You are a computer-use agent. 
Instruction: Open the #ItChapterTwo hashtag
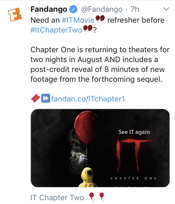(56, 30)
